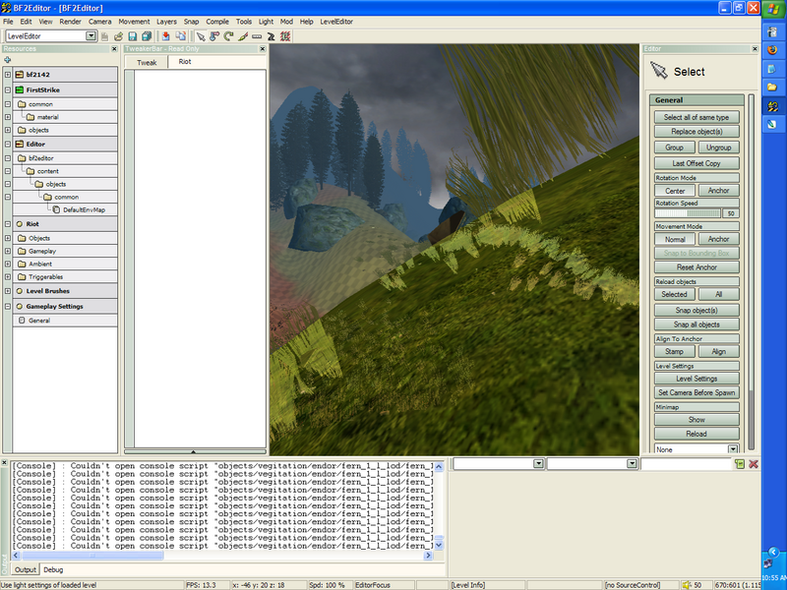
Task: Open the LevelEditor mode dropdown
Action: coord(91,35)
